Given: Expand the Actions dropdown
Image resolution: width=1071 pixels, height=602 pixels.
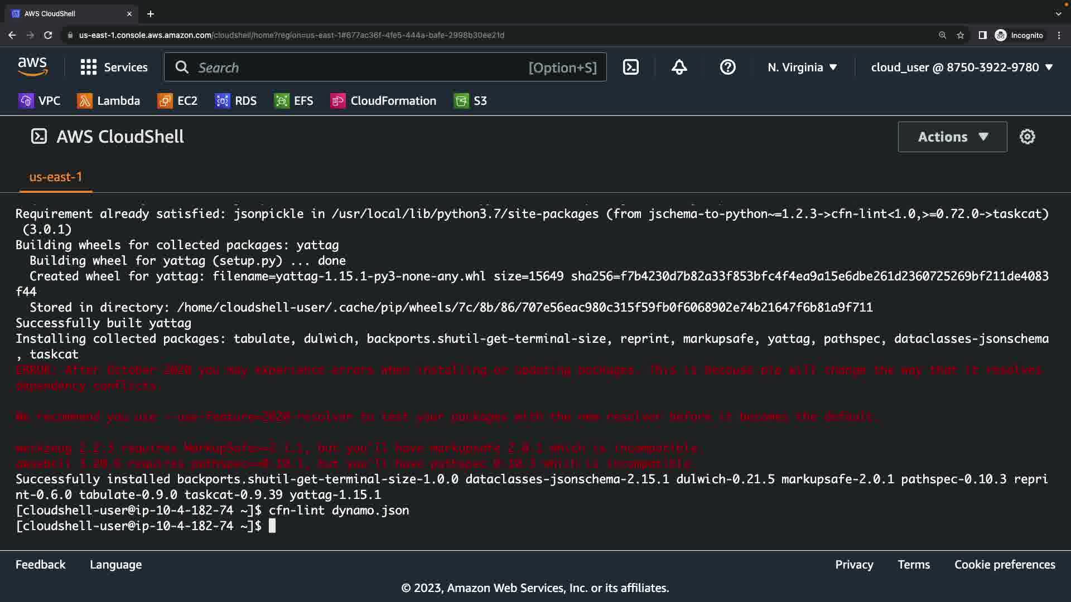Looking at the screenshot, I should [952, 137].
